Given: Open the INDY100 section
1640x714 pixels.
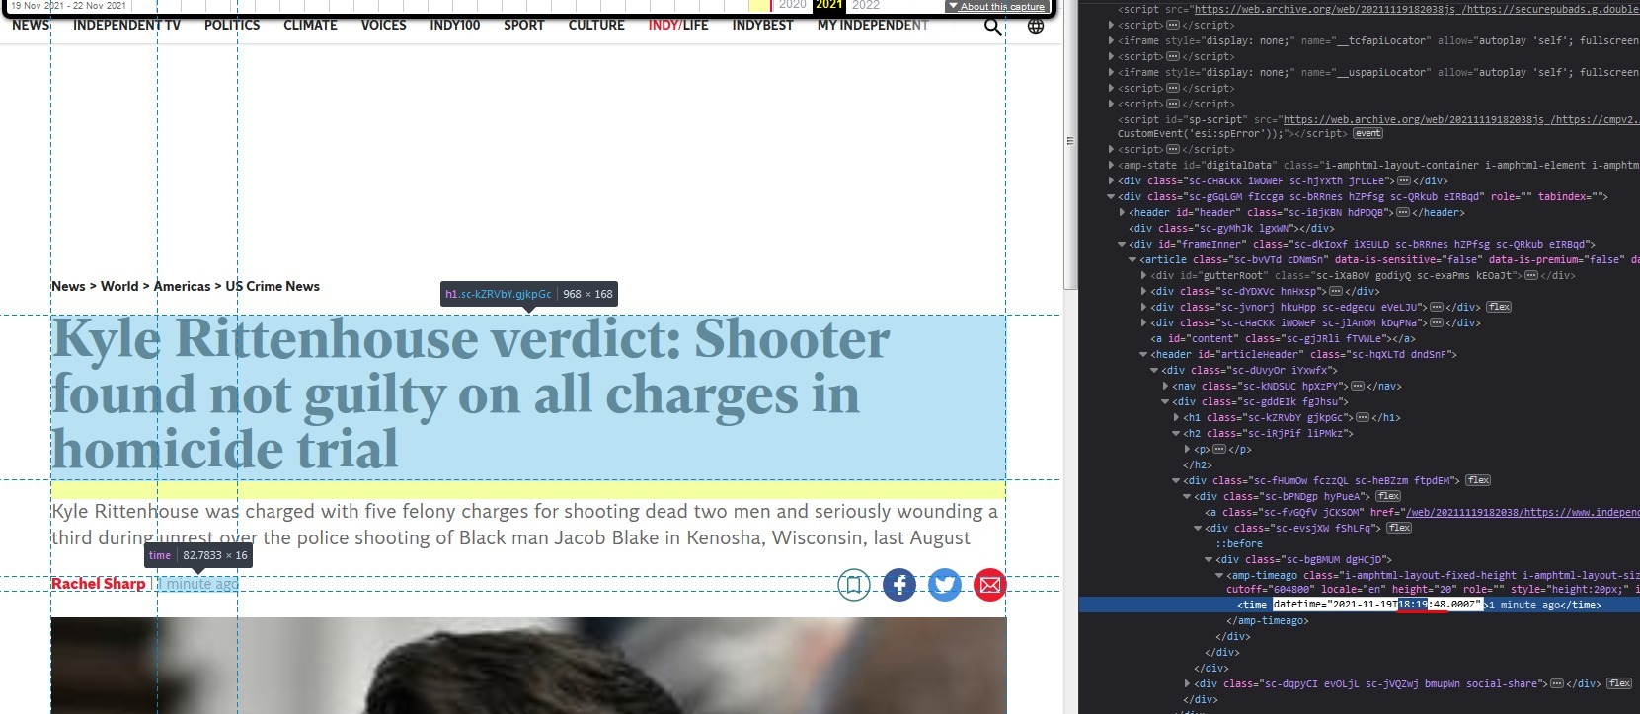Looking at the screenshot, I should tap(454, 25).
